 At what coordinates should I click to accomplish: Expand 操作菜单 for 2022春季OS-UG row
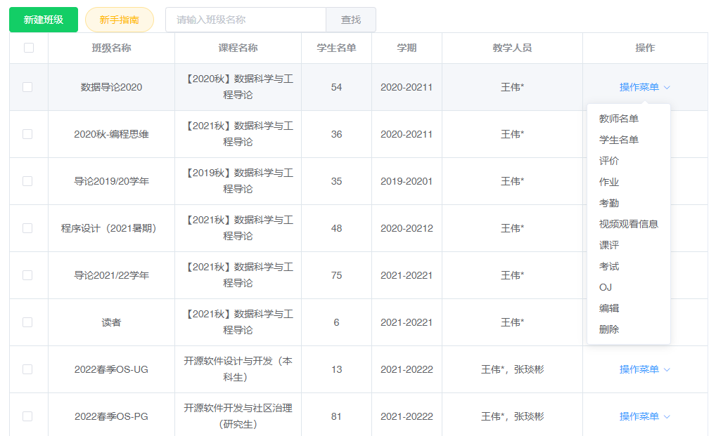coord(644,369)
